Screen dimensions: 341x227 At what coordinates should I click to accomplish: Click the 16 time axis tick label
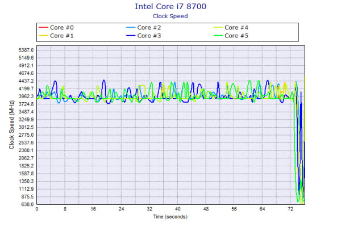click(93, 209)
